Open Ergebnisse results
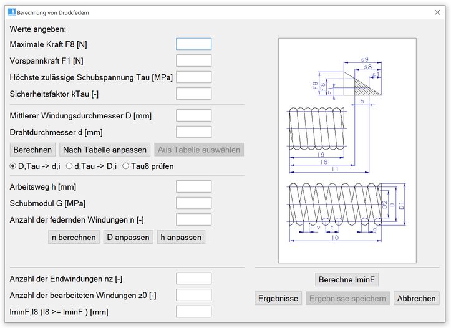Screen dimensions: 451x328 [278, 299]
